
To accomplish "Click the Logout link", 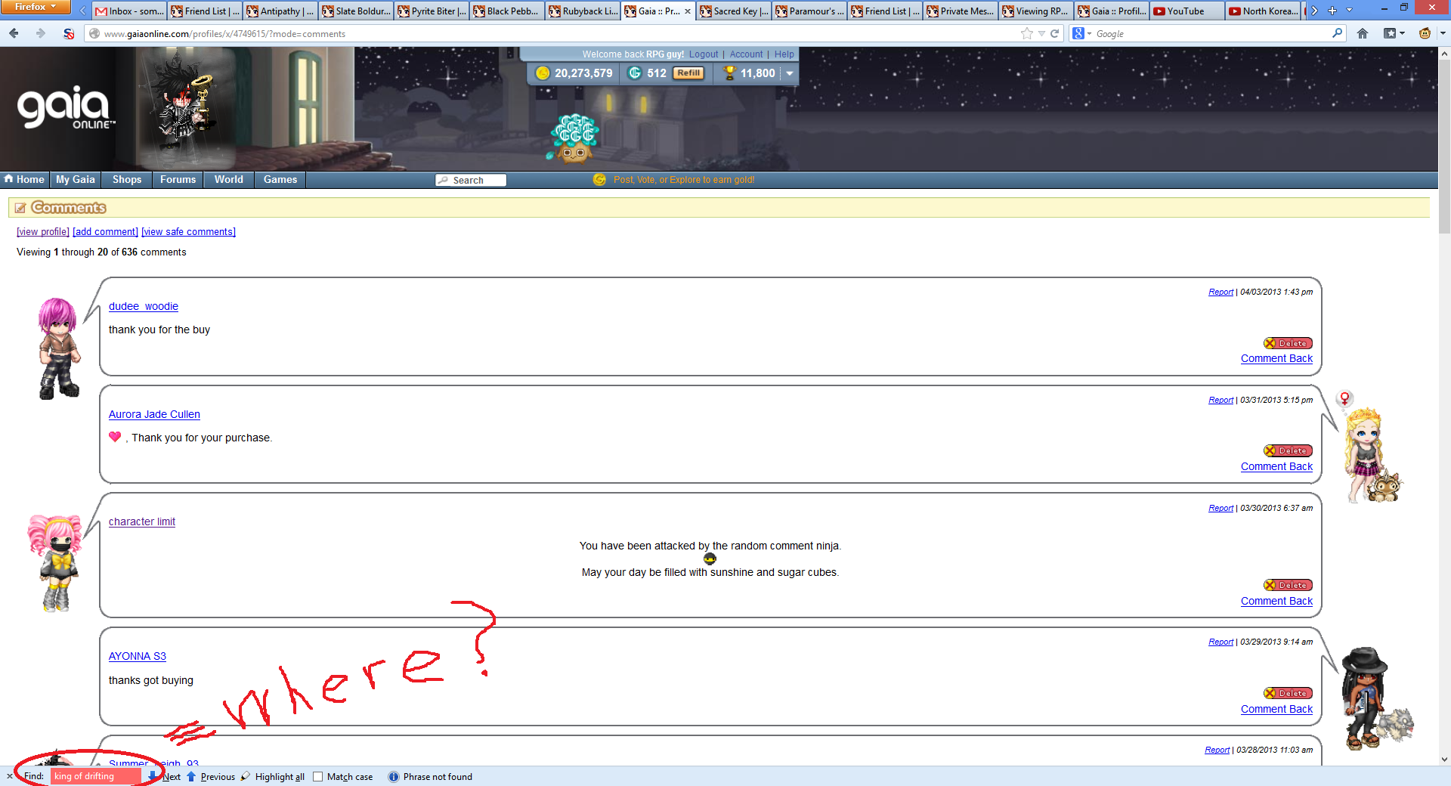I will (704, 54).
